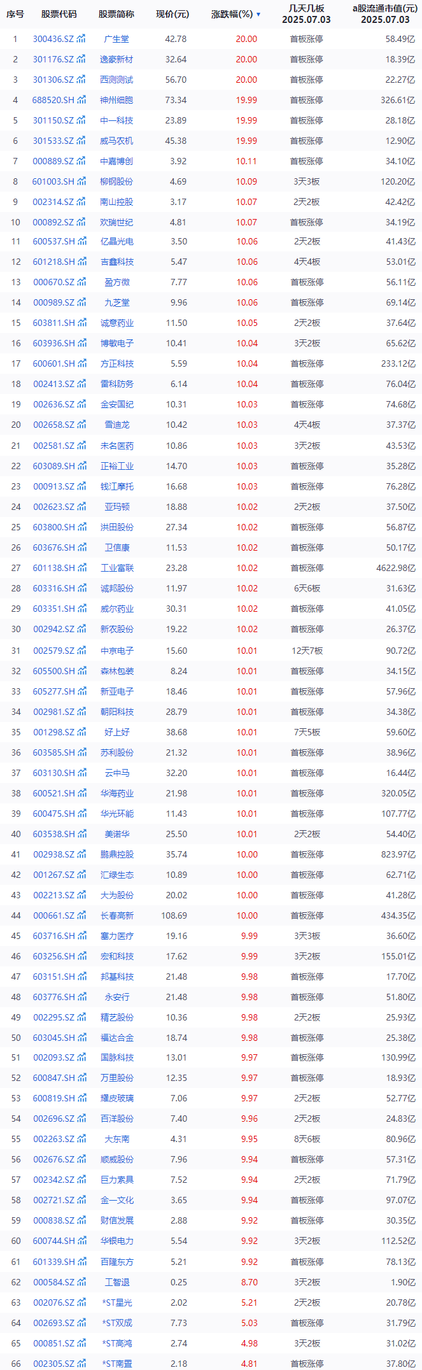
Task: Open chart icon next to 301176.SZ
Action: coord(81,59)
